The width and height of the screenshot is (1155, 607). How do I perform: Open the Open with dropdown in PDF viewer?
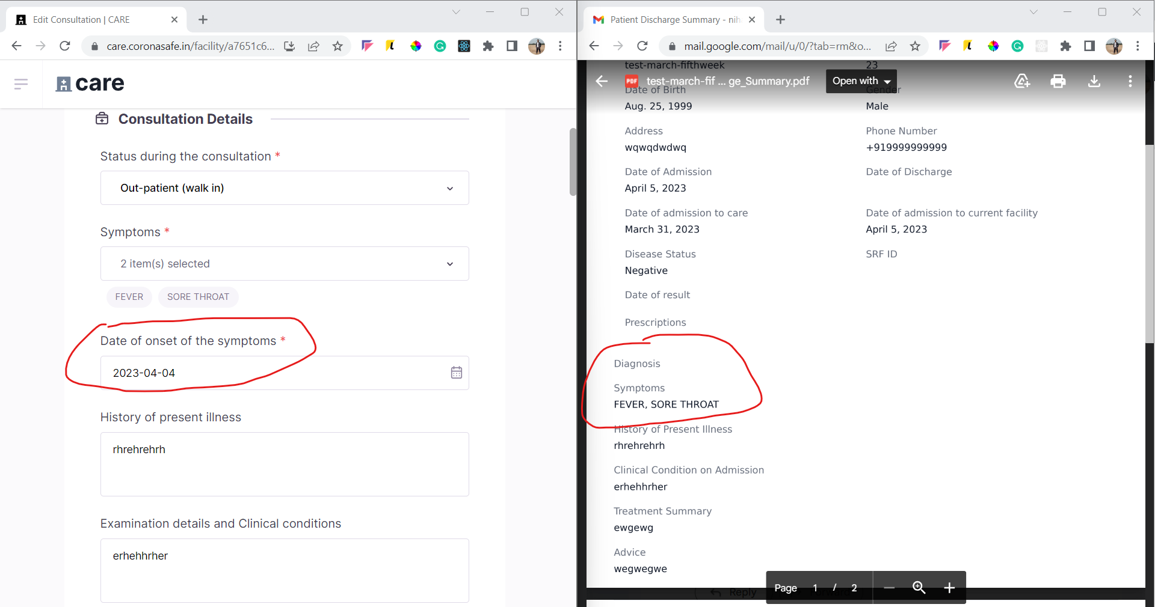[860, 81]
